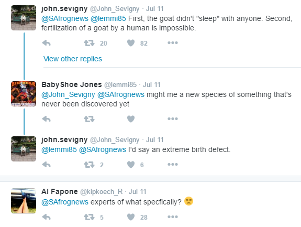Retweet Al Fapone's tweet with 5 retweets
This screenshot has height=227, width=301.
coord(90,217)
